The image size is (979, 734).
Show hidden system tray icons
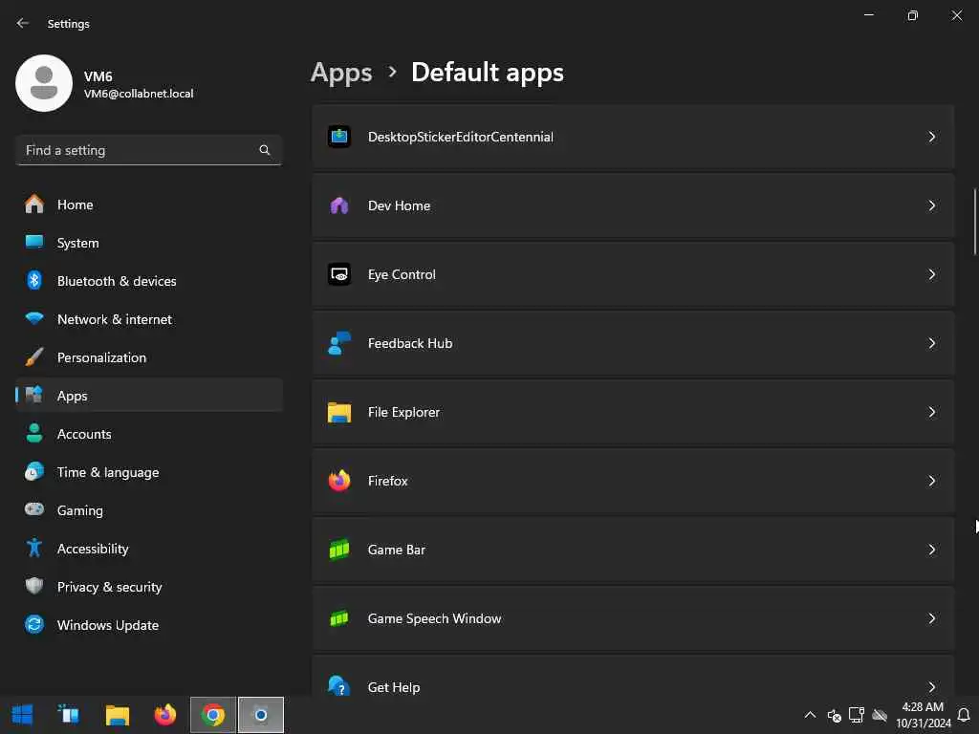[810, 715]
